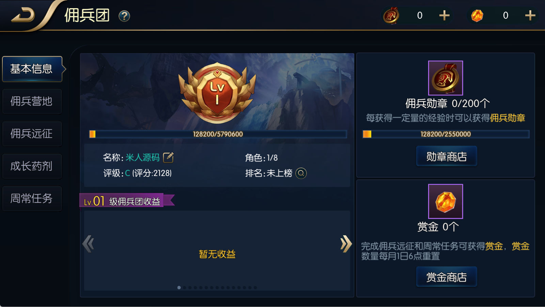Viewport: 545px width, 307px height.
Task: Select the 基本信息 tab
Action: pyautogui.click(x=32, y=69)
